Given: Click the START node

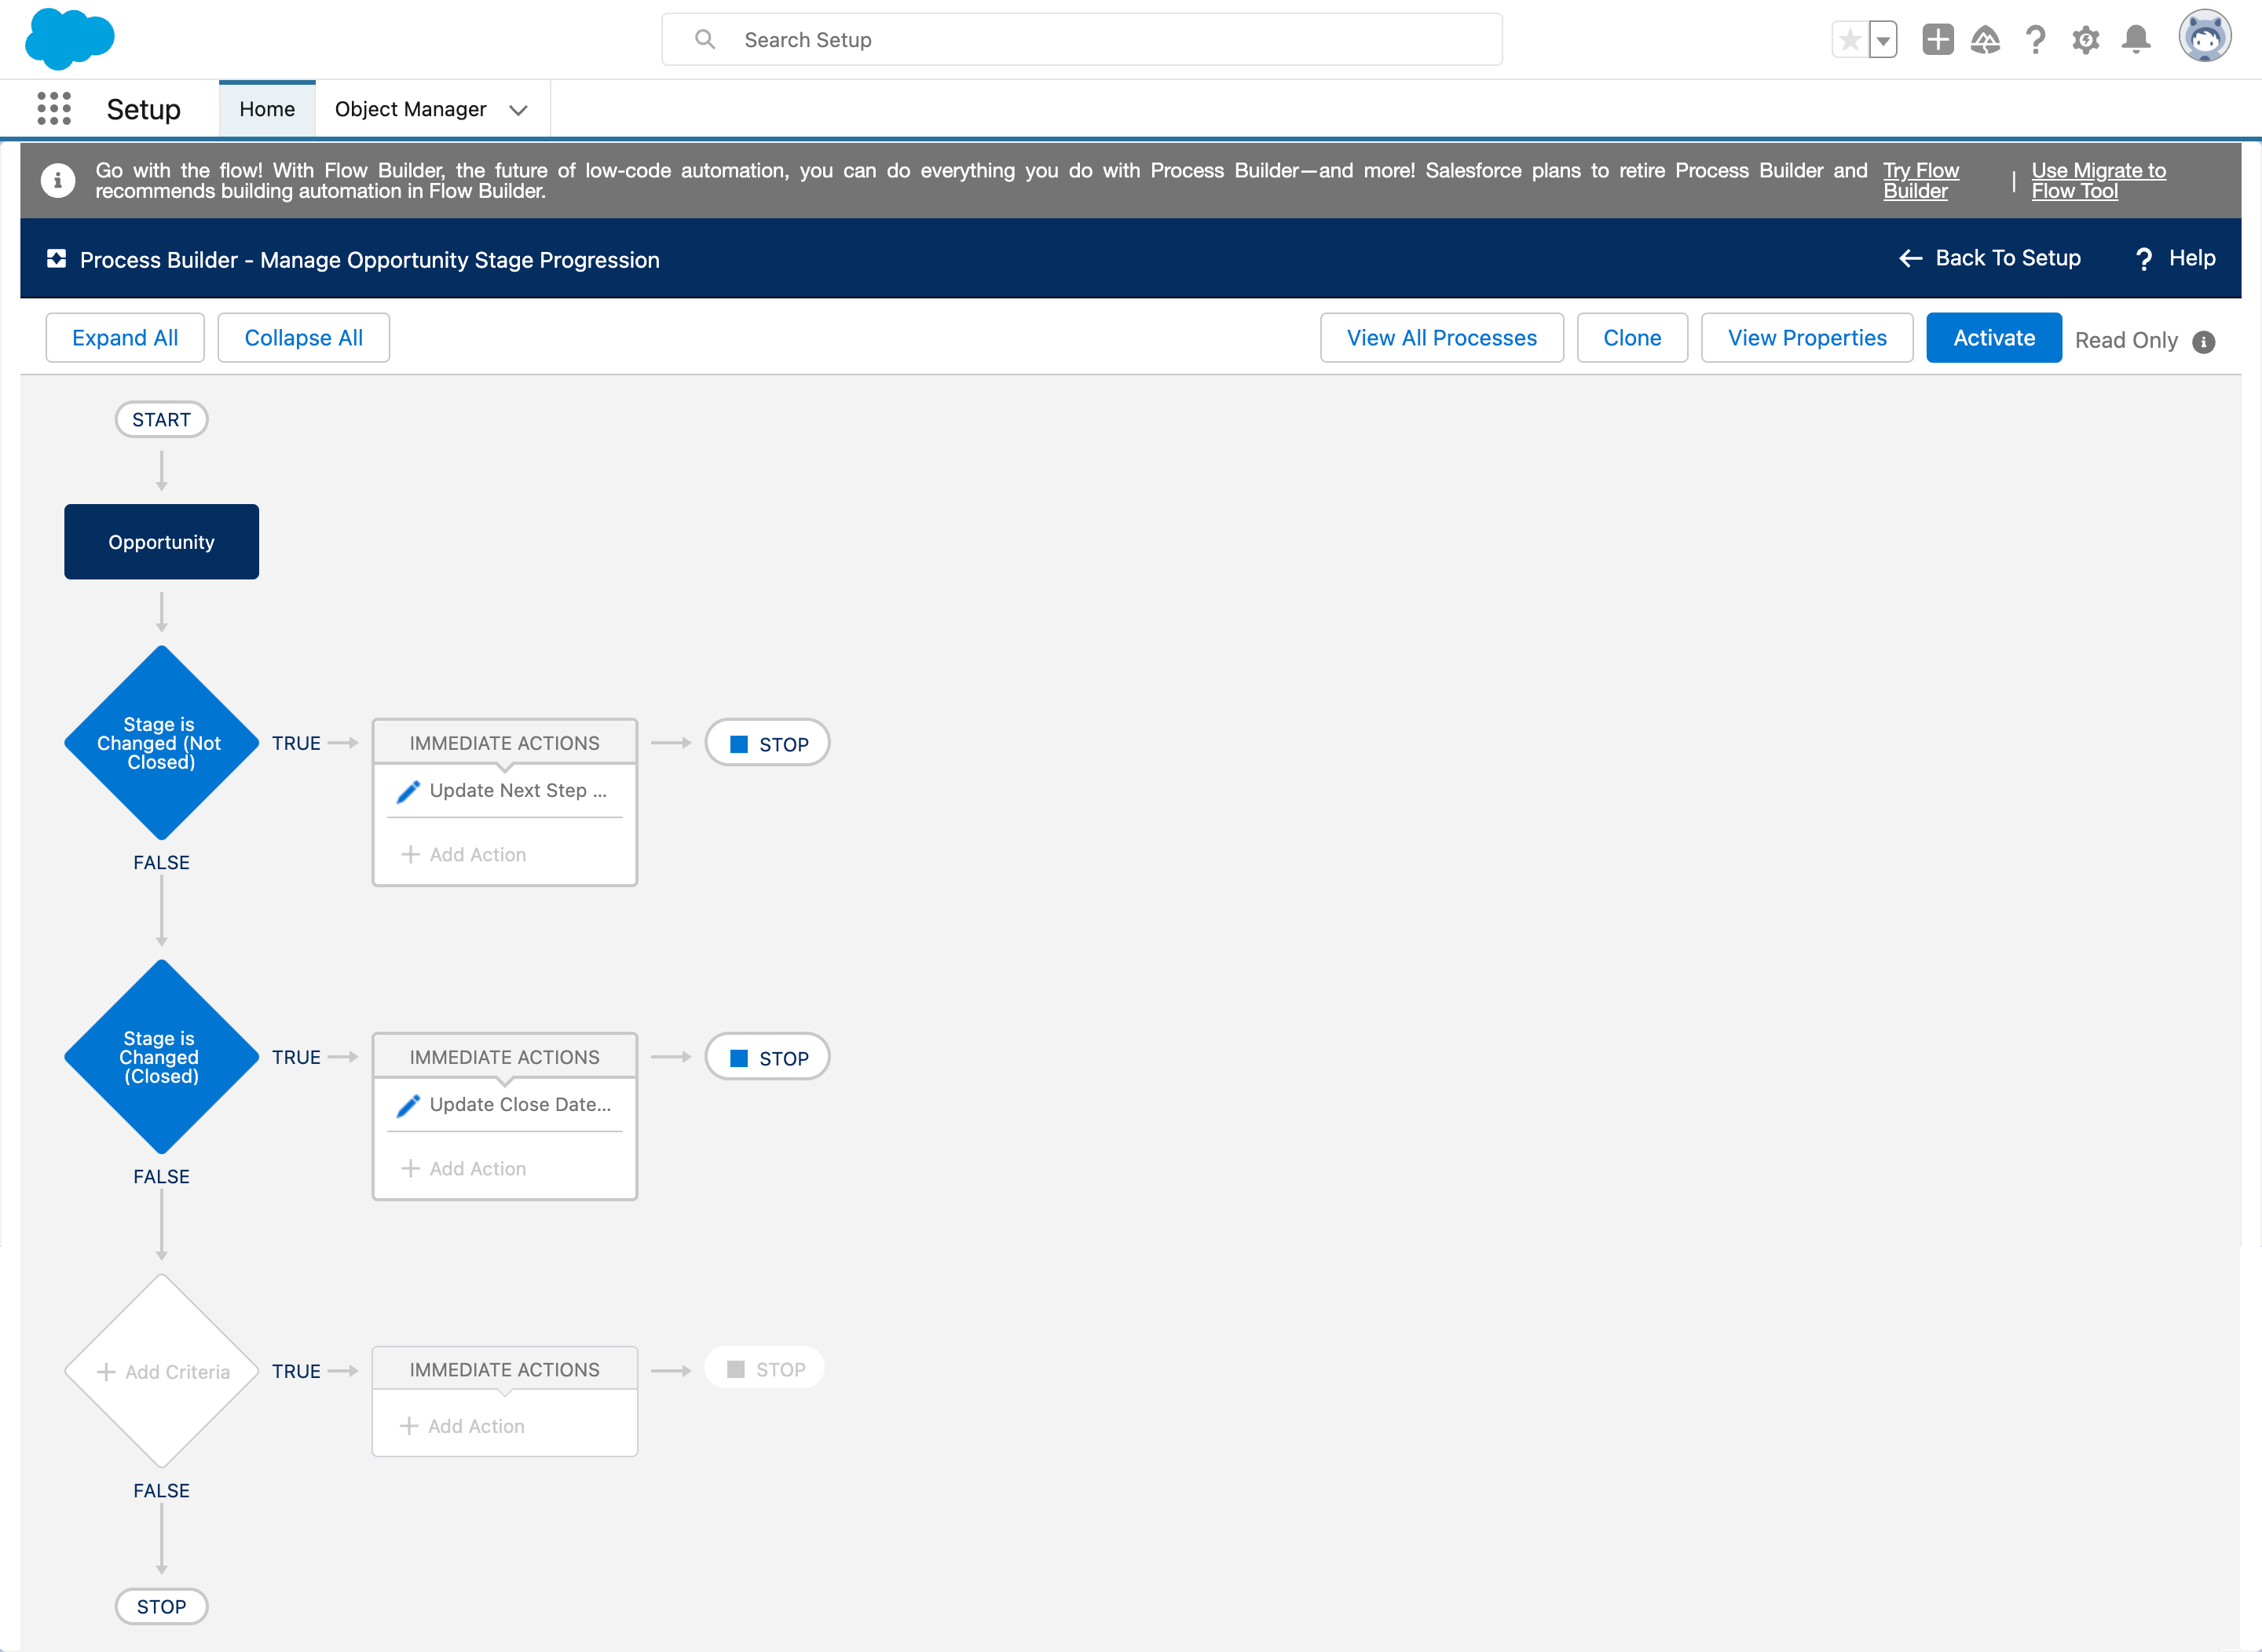Looking at the screenshot, I should 161,420.
